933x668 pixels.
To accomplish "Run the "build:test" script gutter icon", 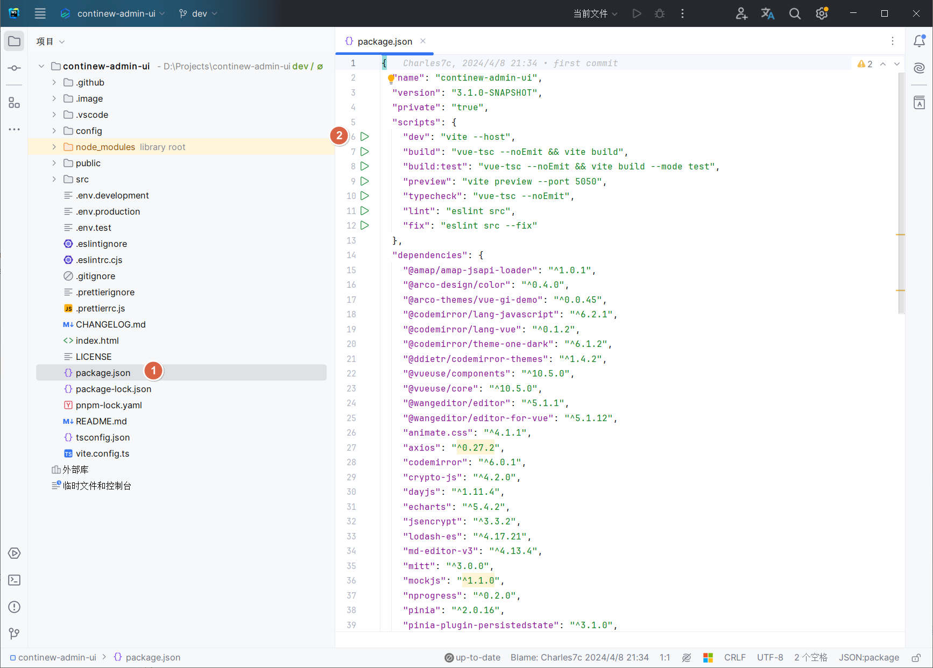I will click(365, 166).
